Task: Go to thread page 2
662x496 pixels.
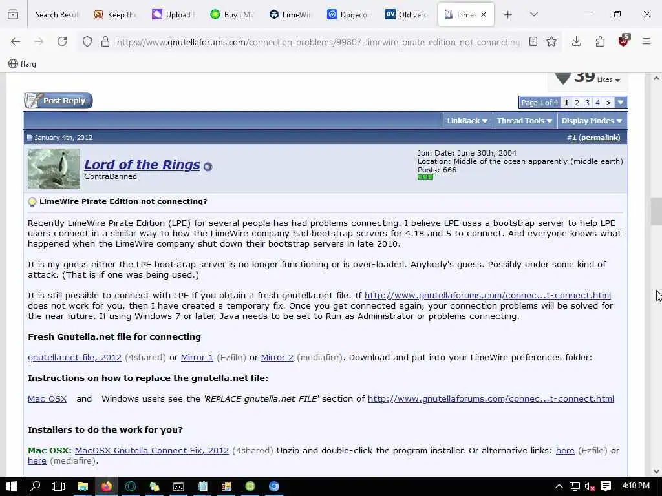Action: [x=577, y=103]
